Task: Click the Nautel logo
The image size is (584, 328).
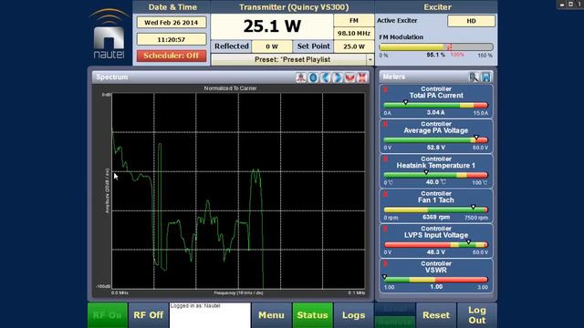Action: coord(109,35)
